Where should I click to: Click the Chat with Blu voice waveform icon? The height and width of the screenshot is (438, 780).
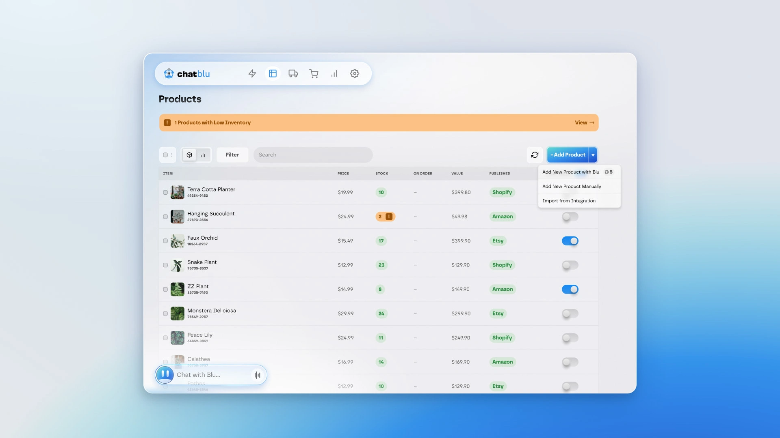[x=257, y=375]
